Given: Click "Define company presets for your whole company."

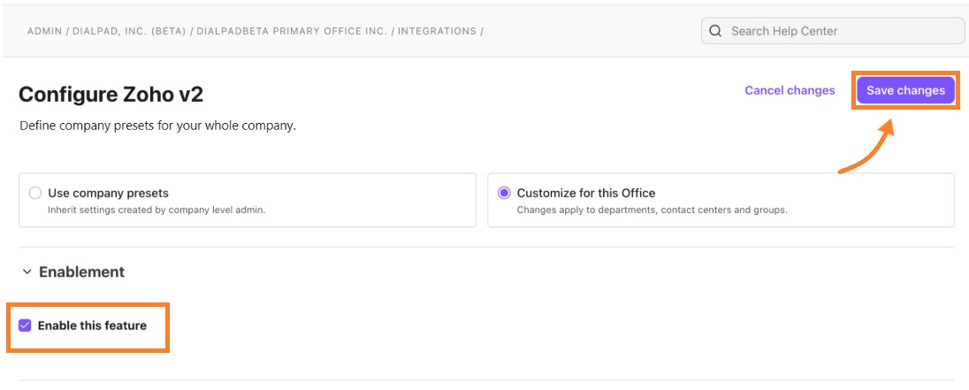Looking at the screenshot, I should [158, 126].
